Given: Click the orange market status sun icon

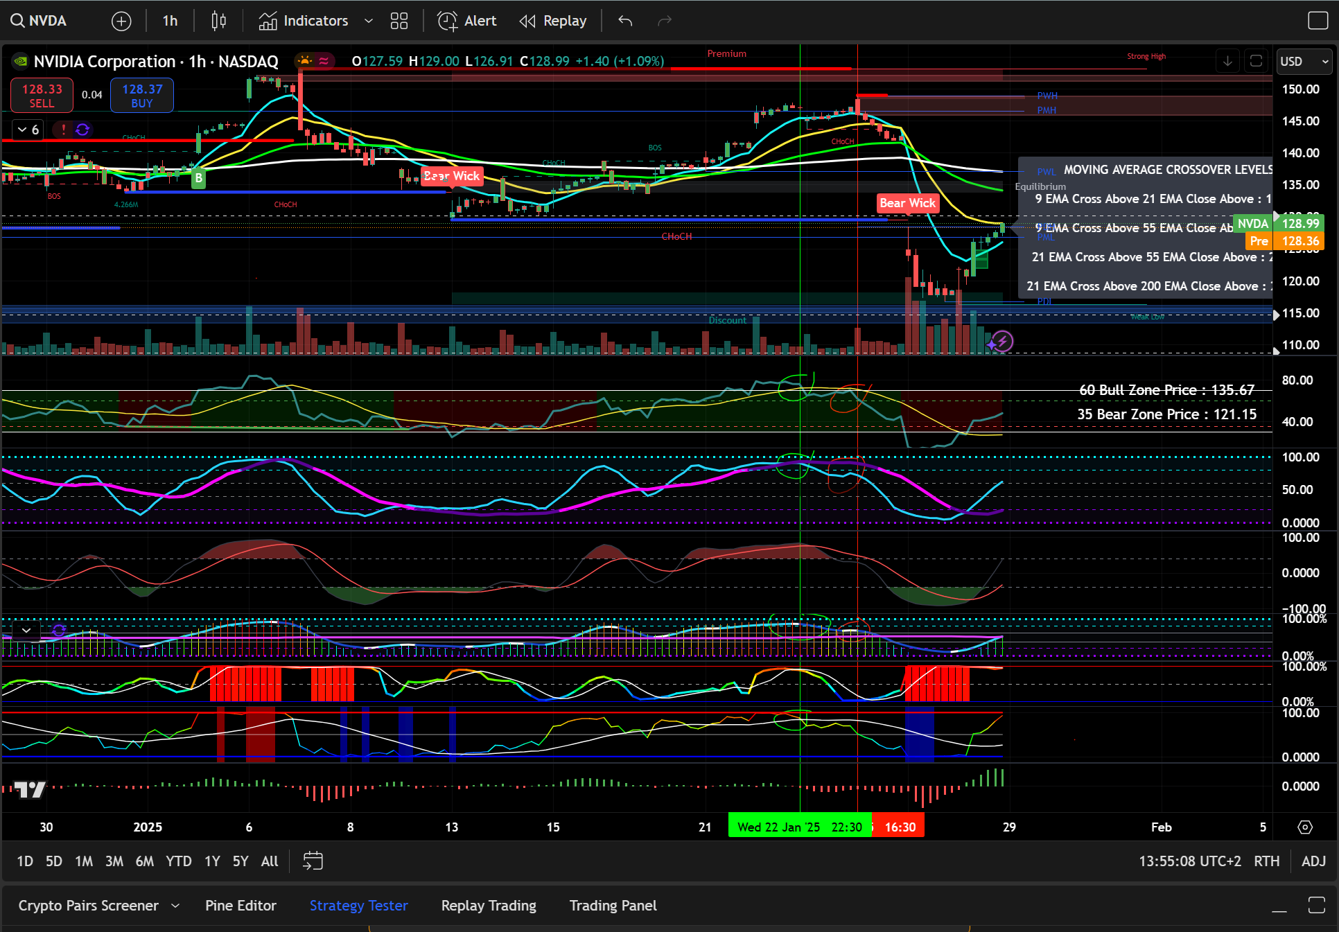Looking at the screenshot, I should point(305,61).
